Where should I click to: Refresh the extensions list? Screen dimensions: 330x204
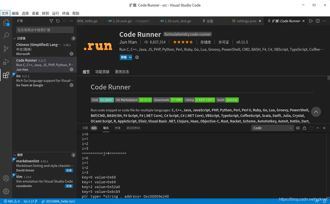tap(58, 21)
